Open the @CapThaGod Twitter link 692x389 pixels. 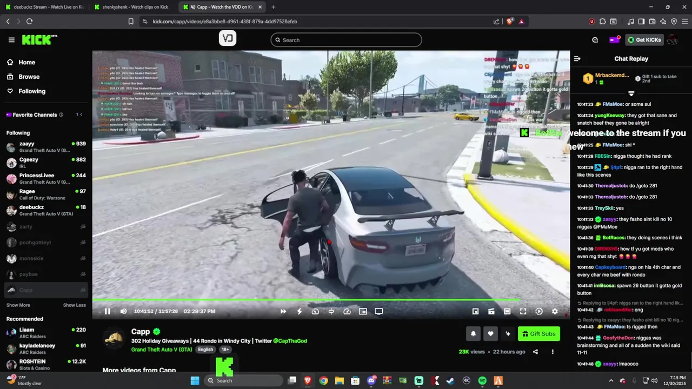290,341
